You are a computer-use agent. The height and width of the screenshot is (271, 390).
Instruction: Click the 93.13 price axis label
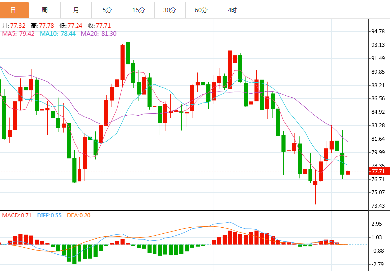tap(378, 45)
